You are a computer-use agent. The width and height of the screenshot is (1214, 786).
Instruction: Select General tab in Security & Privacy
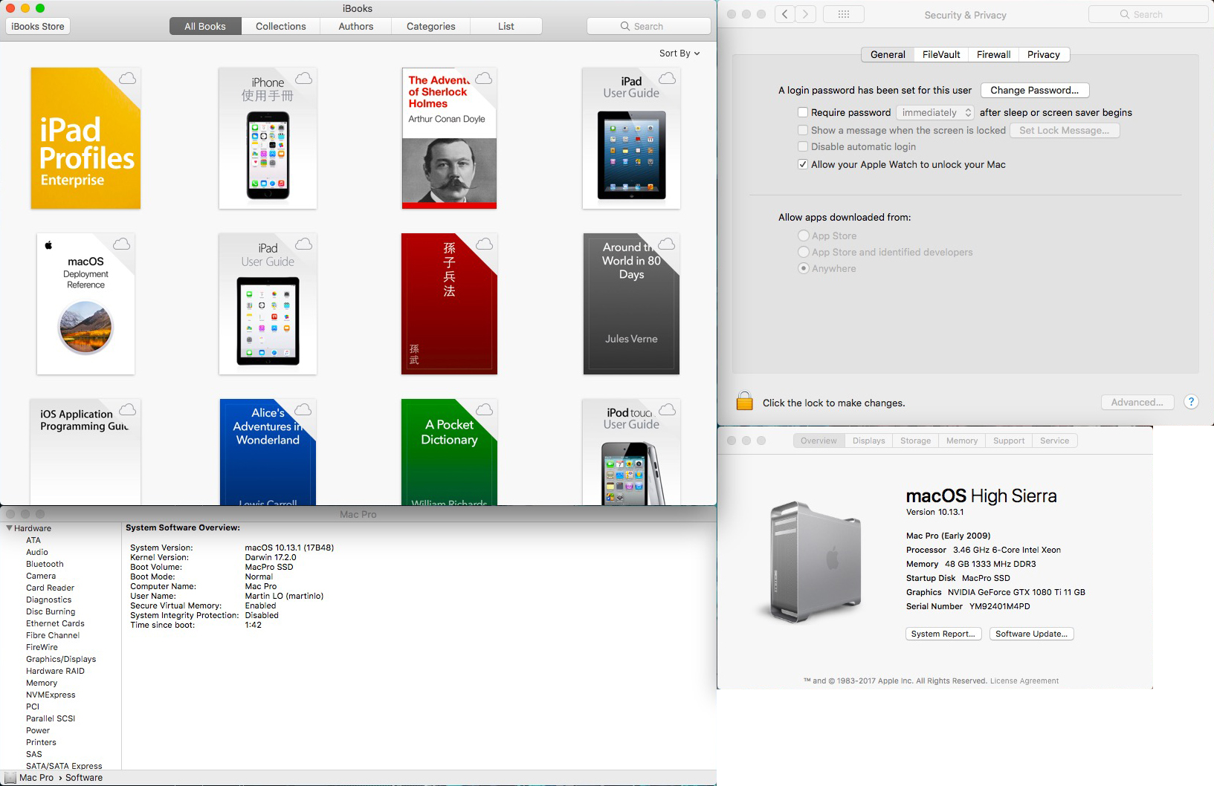coord(888,54)
